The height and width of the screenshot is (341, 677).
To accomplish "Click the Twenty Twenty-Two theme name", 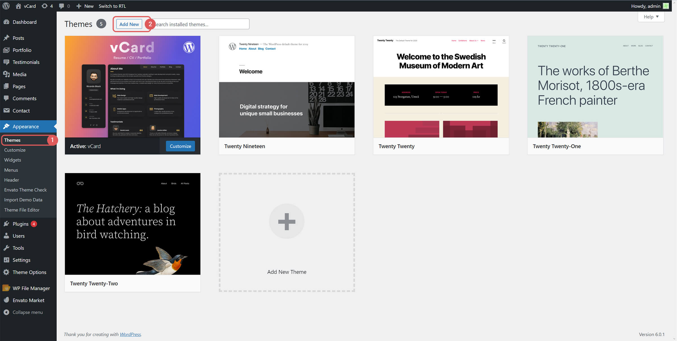I will (x=94, y=283).
